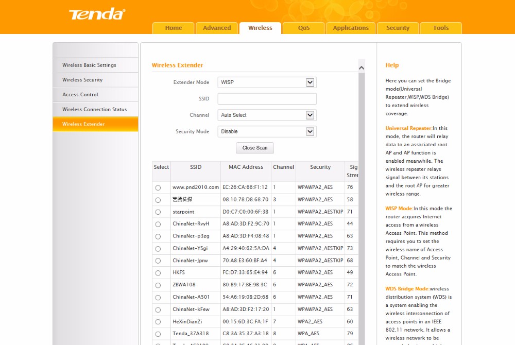Viewport: 515px width, 345px height.
Task: Open the Access Control page
Action: [x=80, y=95]
